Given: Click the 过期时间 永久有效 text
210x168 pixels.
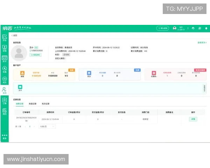Looking at the screenshot, I should [139, 48].
